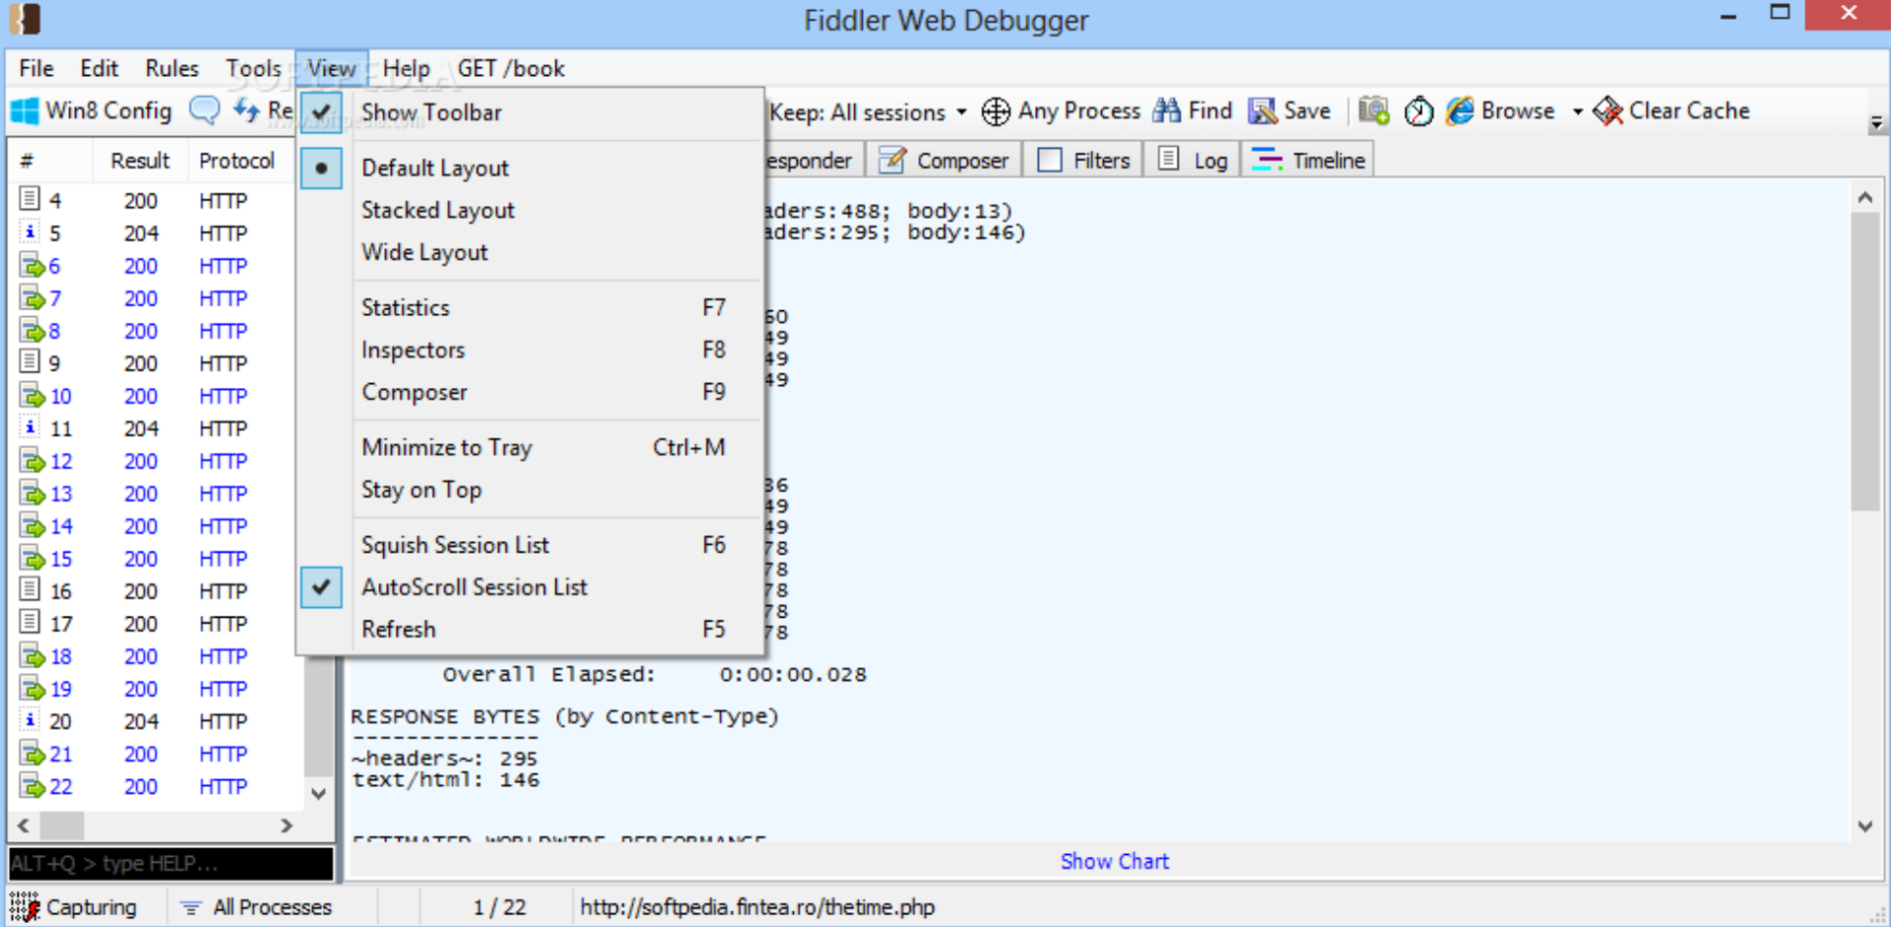Click the Save toolbar icon
1891x927 pixels.
[x=1263, y=110]
